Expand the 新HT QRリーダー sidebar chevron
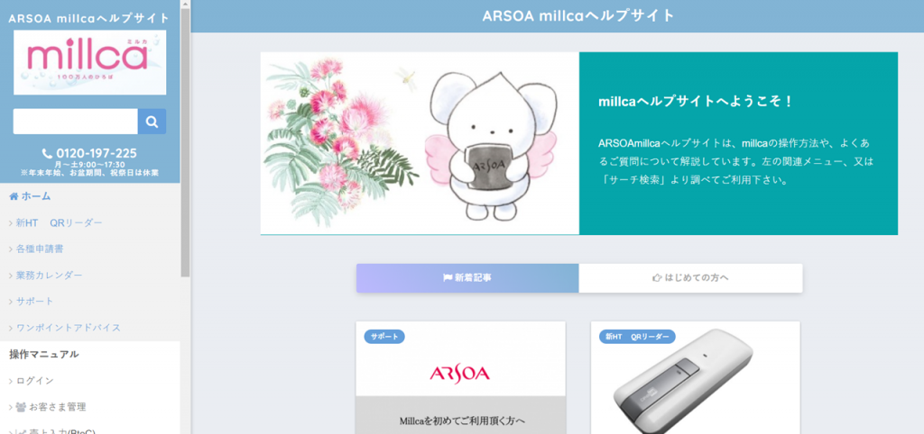Image resolution: width=924 pixels, height=434 pixels. click(x=11, y=223)
